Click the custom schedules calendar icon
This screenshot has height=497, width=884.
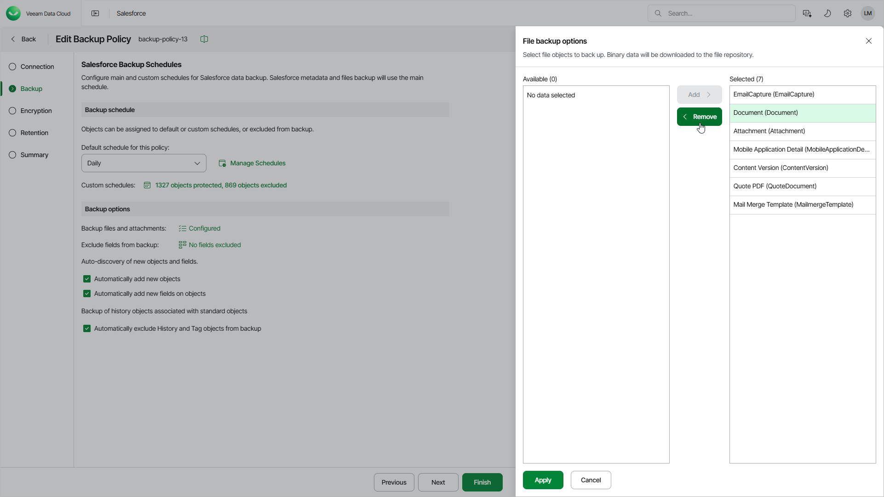(x=147, y=185)
